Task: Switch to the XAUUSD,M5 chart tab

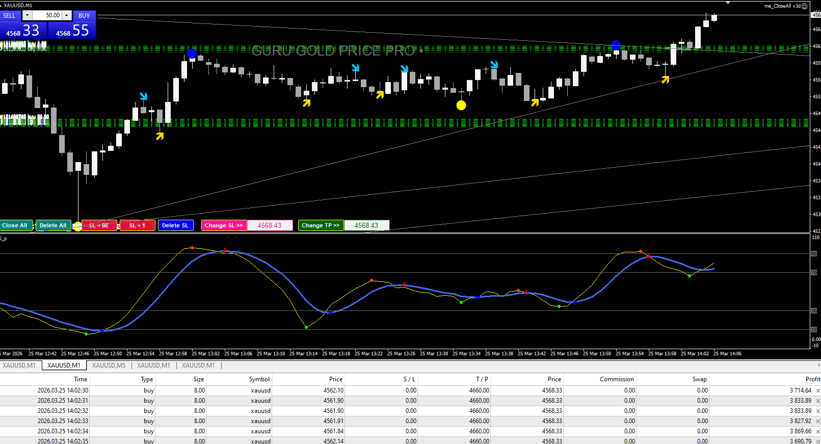Action: (109, 365)
